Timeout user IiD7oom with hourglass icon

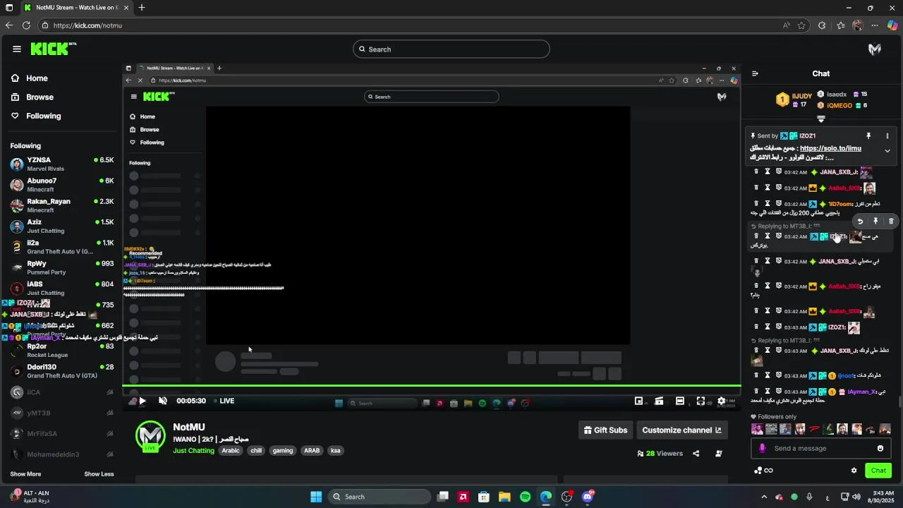point(768,204)
